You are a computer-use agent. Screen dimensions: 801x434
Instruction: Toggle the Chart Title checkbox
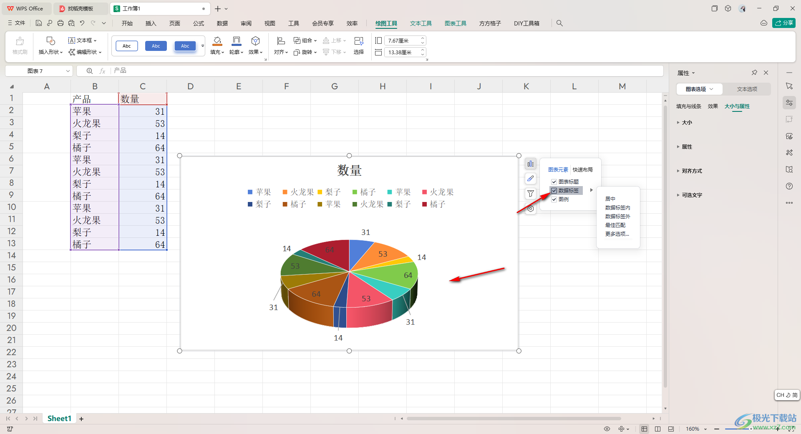(554, 182)
